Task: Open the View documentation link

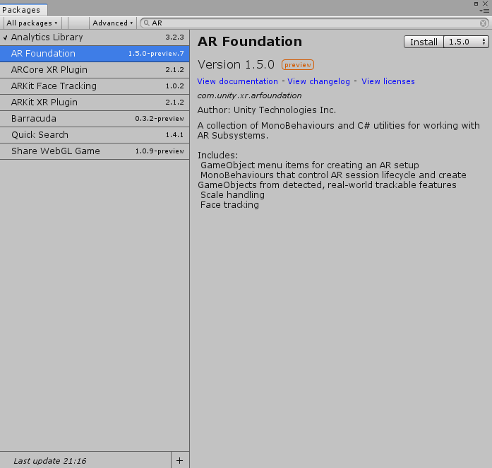Action: pyautogui.click(x=237, y=81)
